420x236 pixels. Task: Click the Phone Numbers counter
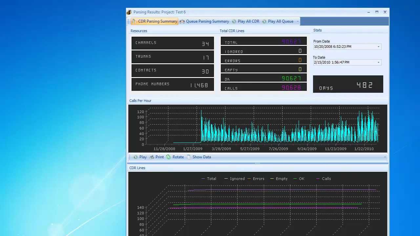point(173,84)
